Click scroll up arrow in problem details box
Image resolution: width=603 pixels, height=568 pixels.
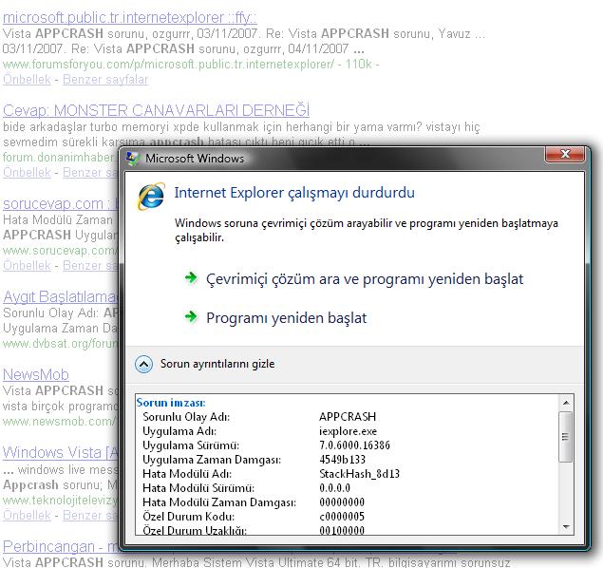pos(566,403)
